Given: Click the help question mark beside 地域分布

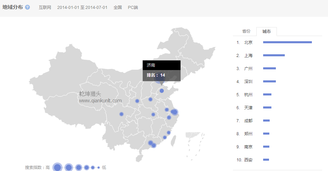Looking at the screenshot, I should tap(27, 7).
